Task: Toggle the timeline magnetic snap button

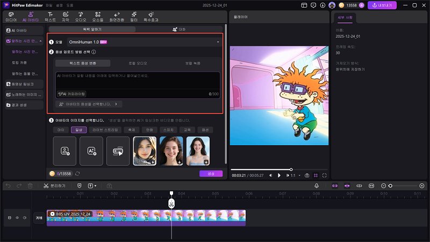Action: (347, 186)
